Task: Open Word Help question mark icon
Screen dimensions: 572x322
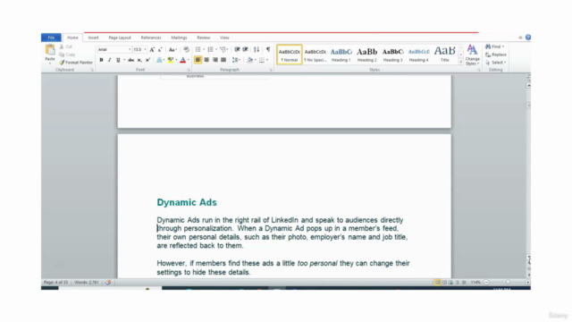Action: pyautogui.click(x=528, y=38)
